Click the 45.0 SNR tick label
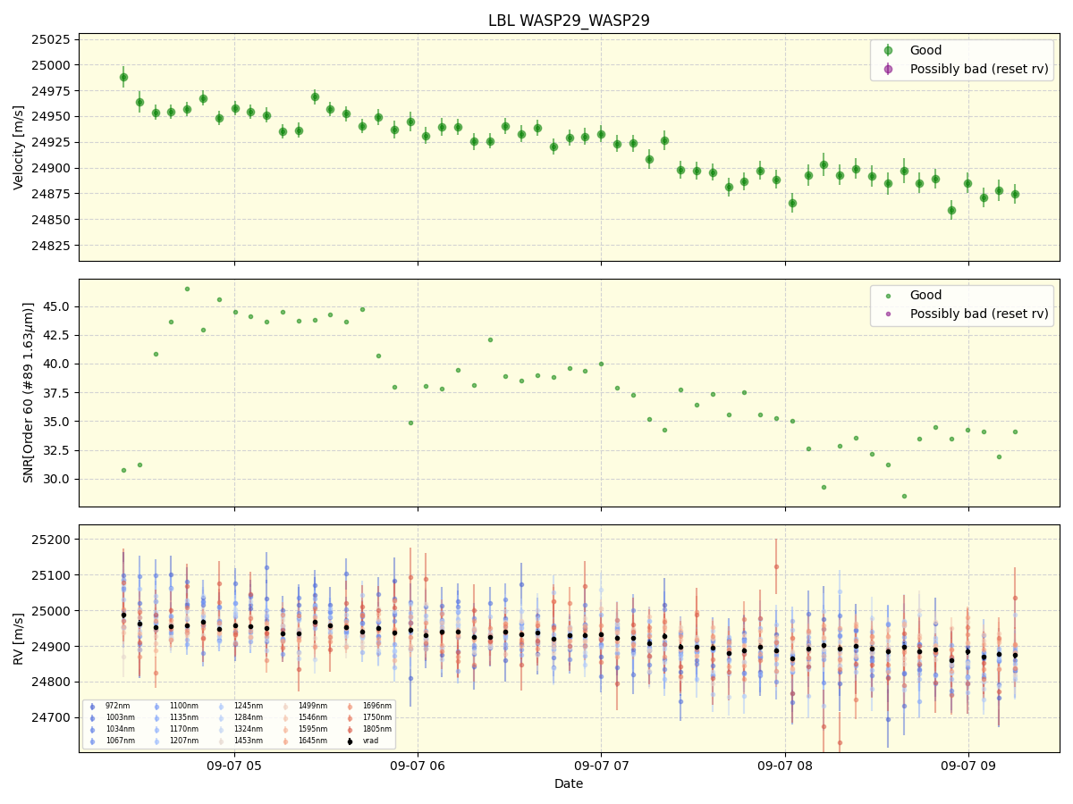 [58, 306]
